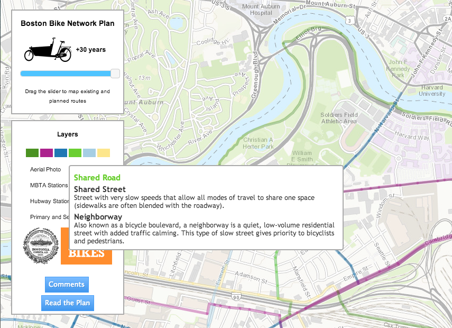Toggle the Primary and Secondary layer

(x=50, y=217)
